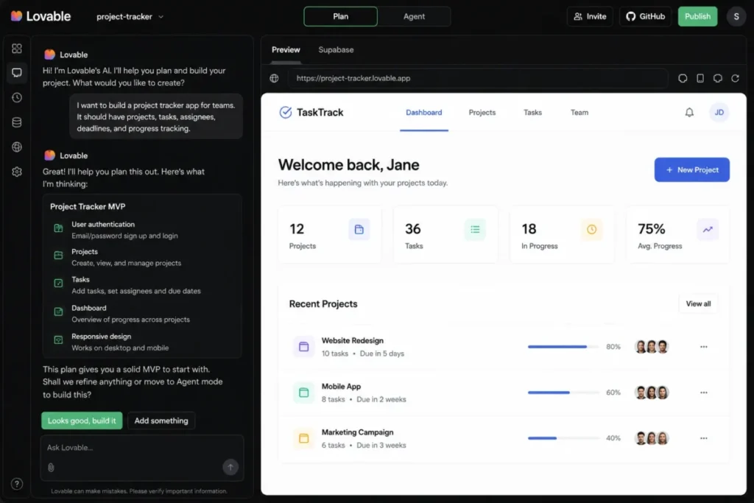754x503 pixels.
Task: Click the circle icon left of tablet icon
Action: pyautogui.click(x=683, y=78)
